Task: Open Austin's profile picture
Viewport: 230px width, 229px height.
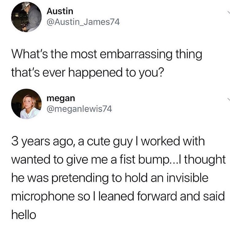Action: click(x=26, y=17)
